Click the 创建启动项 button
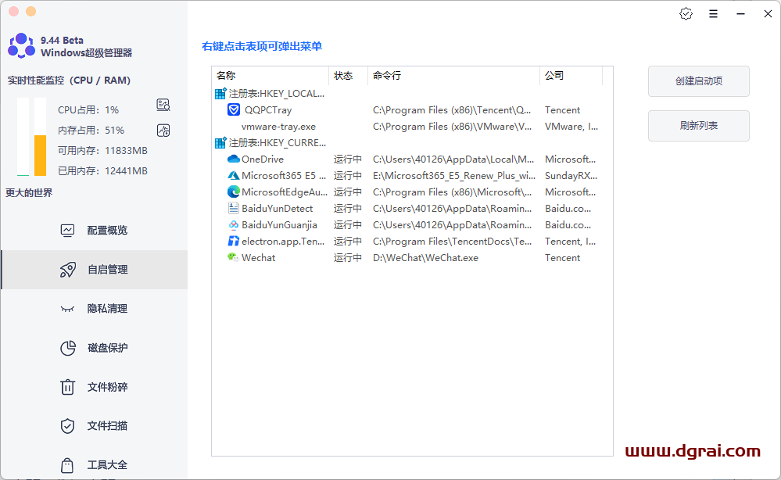 pos(698,81)
